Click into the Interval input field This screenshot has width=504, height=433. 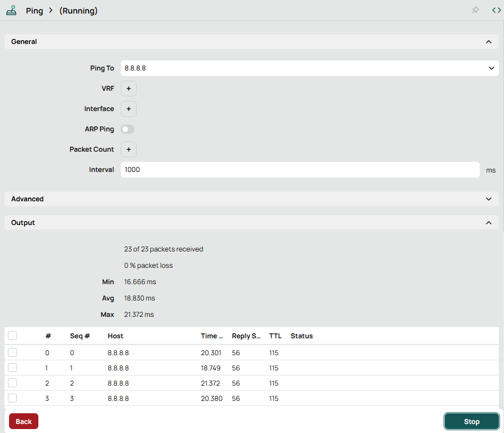(300, 170)
